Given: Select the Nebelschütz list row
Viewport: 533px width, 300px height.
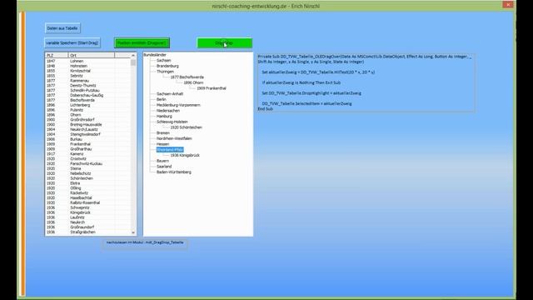Looking at the screenshot, I should click(x=87, y=173).
